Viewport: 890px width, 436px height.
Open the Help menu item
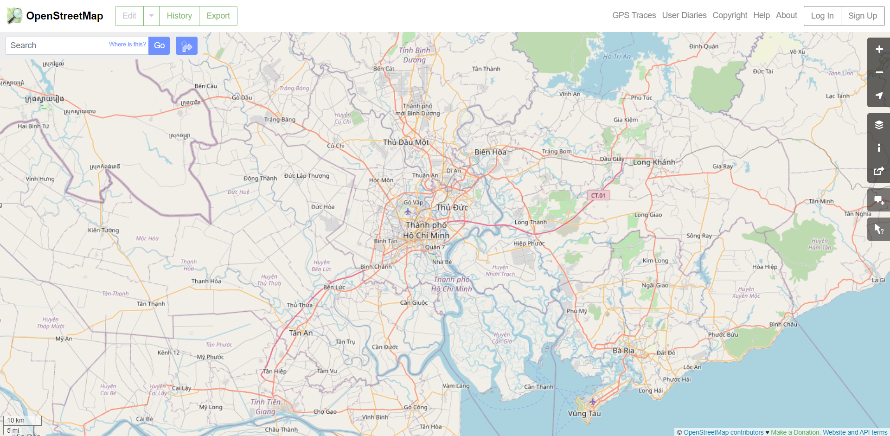click(762, 15)
